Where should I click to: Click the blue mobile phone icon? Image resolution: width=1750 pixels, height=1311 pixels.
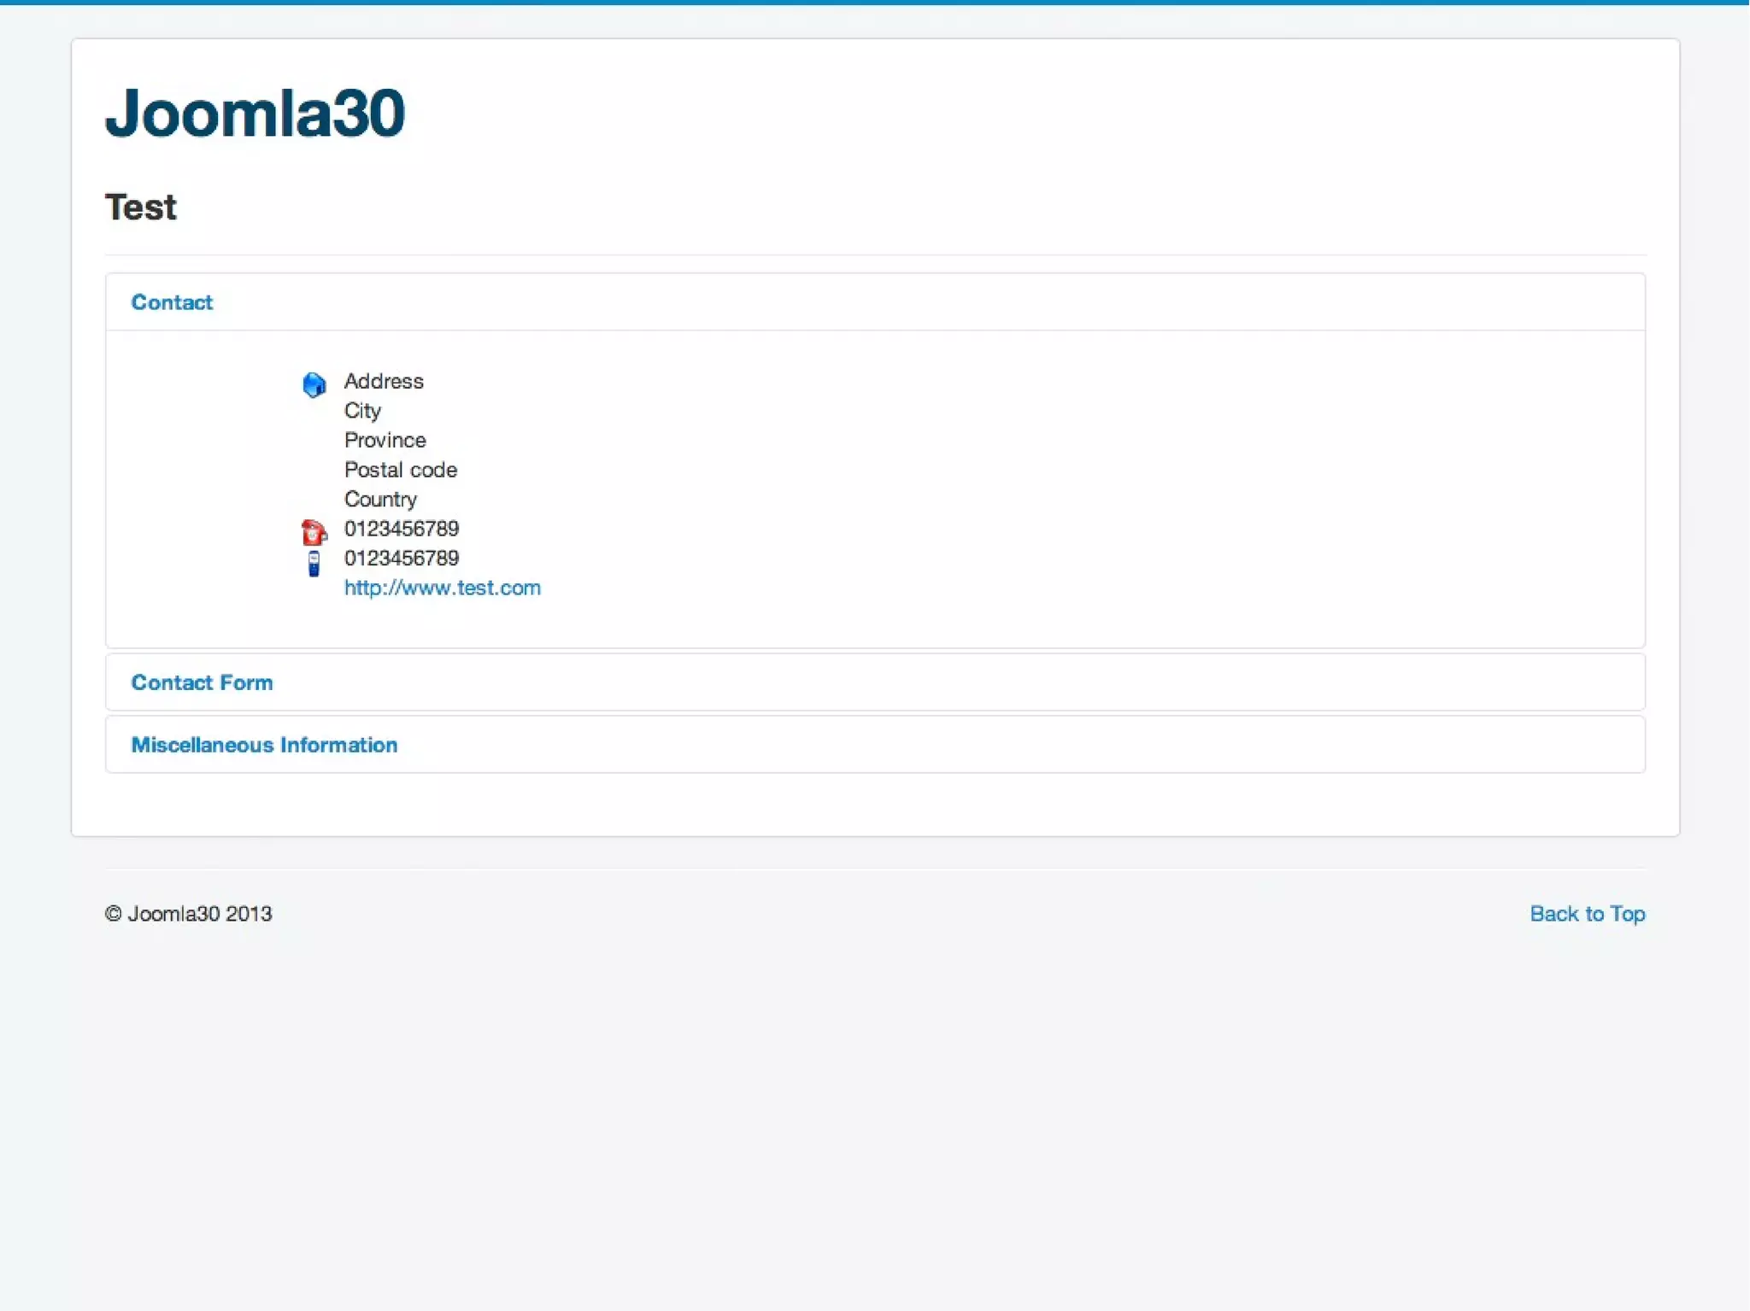coord(314,563)
